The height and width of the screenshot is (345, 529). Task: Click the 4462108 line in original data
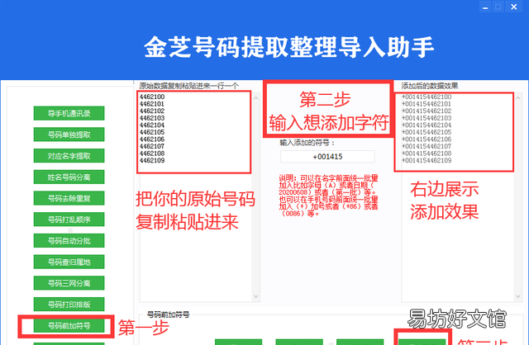coord(152,154)
